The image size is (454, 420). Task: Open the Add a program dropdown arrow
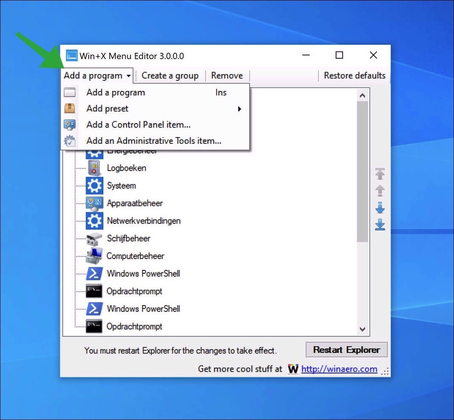[x=128, y=75]
